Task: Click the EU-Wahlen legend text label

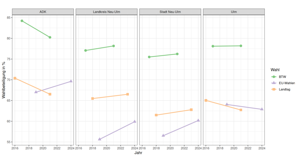Action: [x=287, y=83]
